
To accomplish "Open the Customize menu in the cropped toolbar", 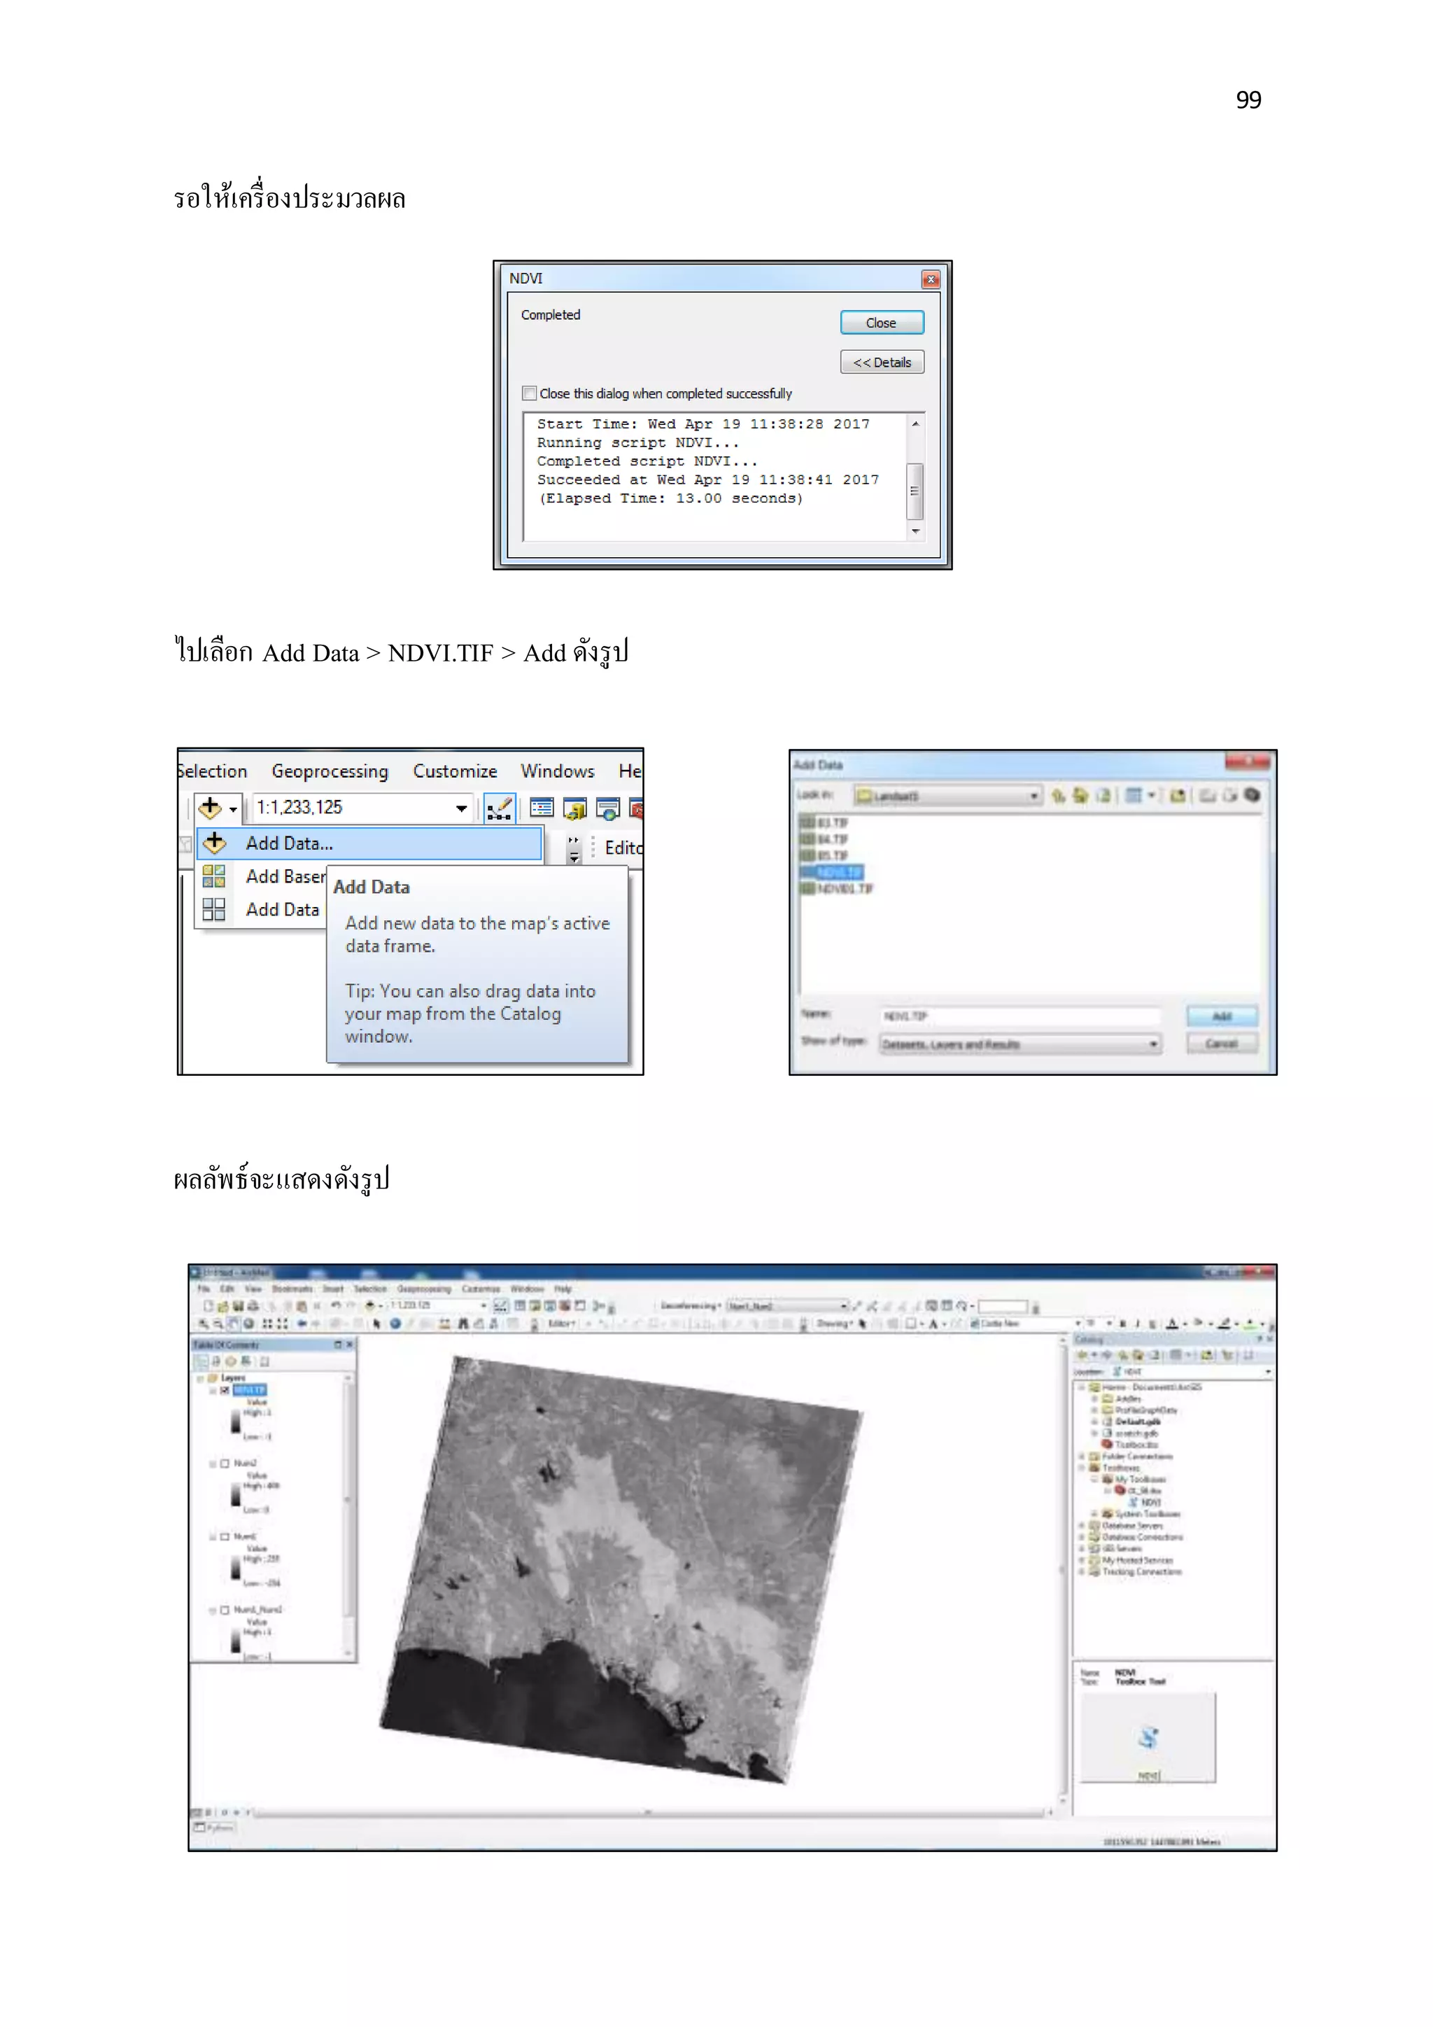I will pyautogui.click(x=454, y=771).
